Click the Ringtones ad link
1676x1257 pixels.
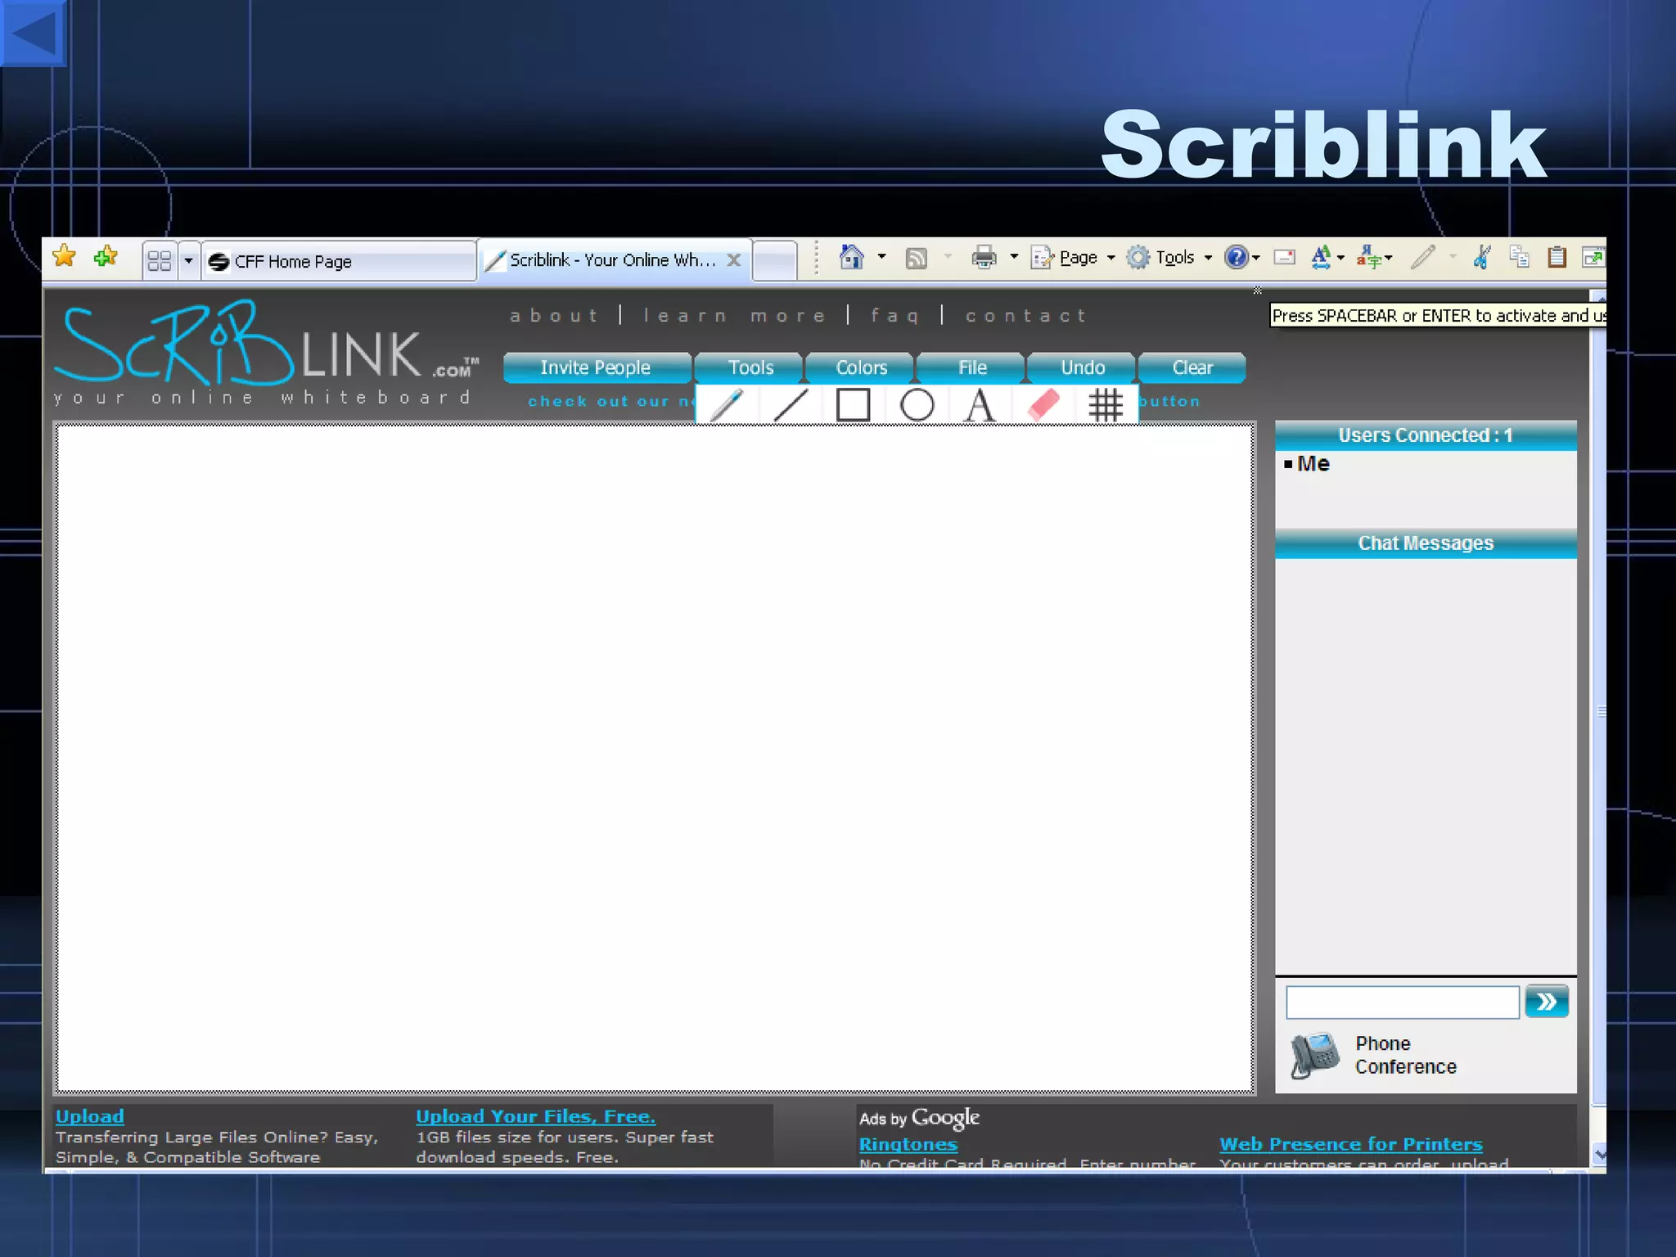[x=908, y=1144]
